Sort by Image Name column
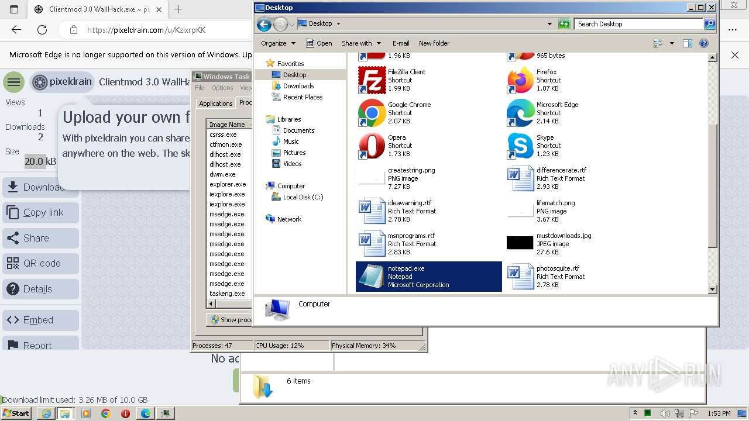 point(229,125)
